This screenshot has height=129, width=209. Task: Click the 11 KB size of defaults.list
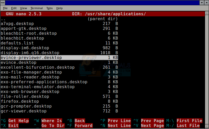click(112, 43)
